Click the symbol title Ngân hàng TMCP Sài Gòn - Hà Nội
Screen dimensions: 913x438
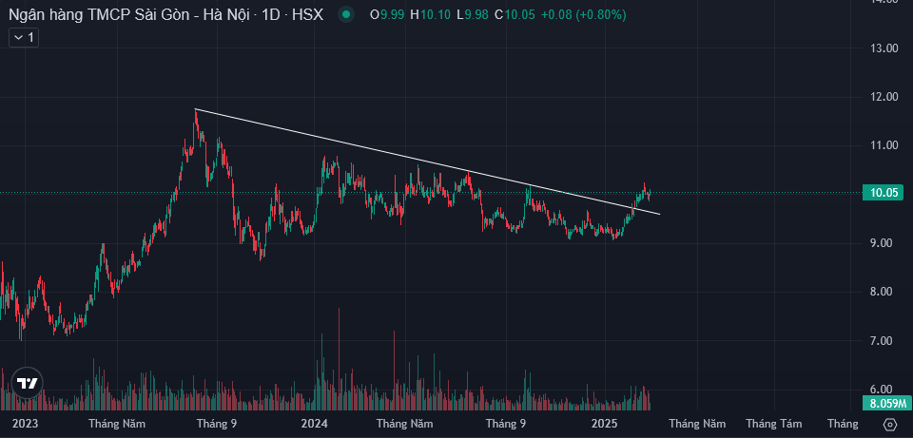pyautogui.click(x=130, y=15)
